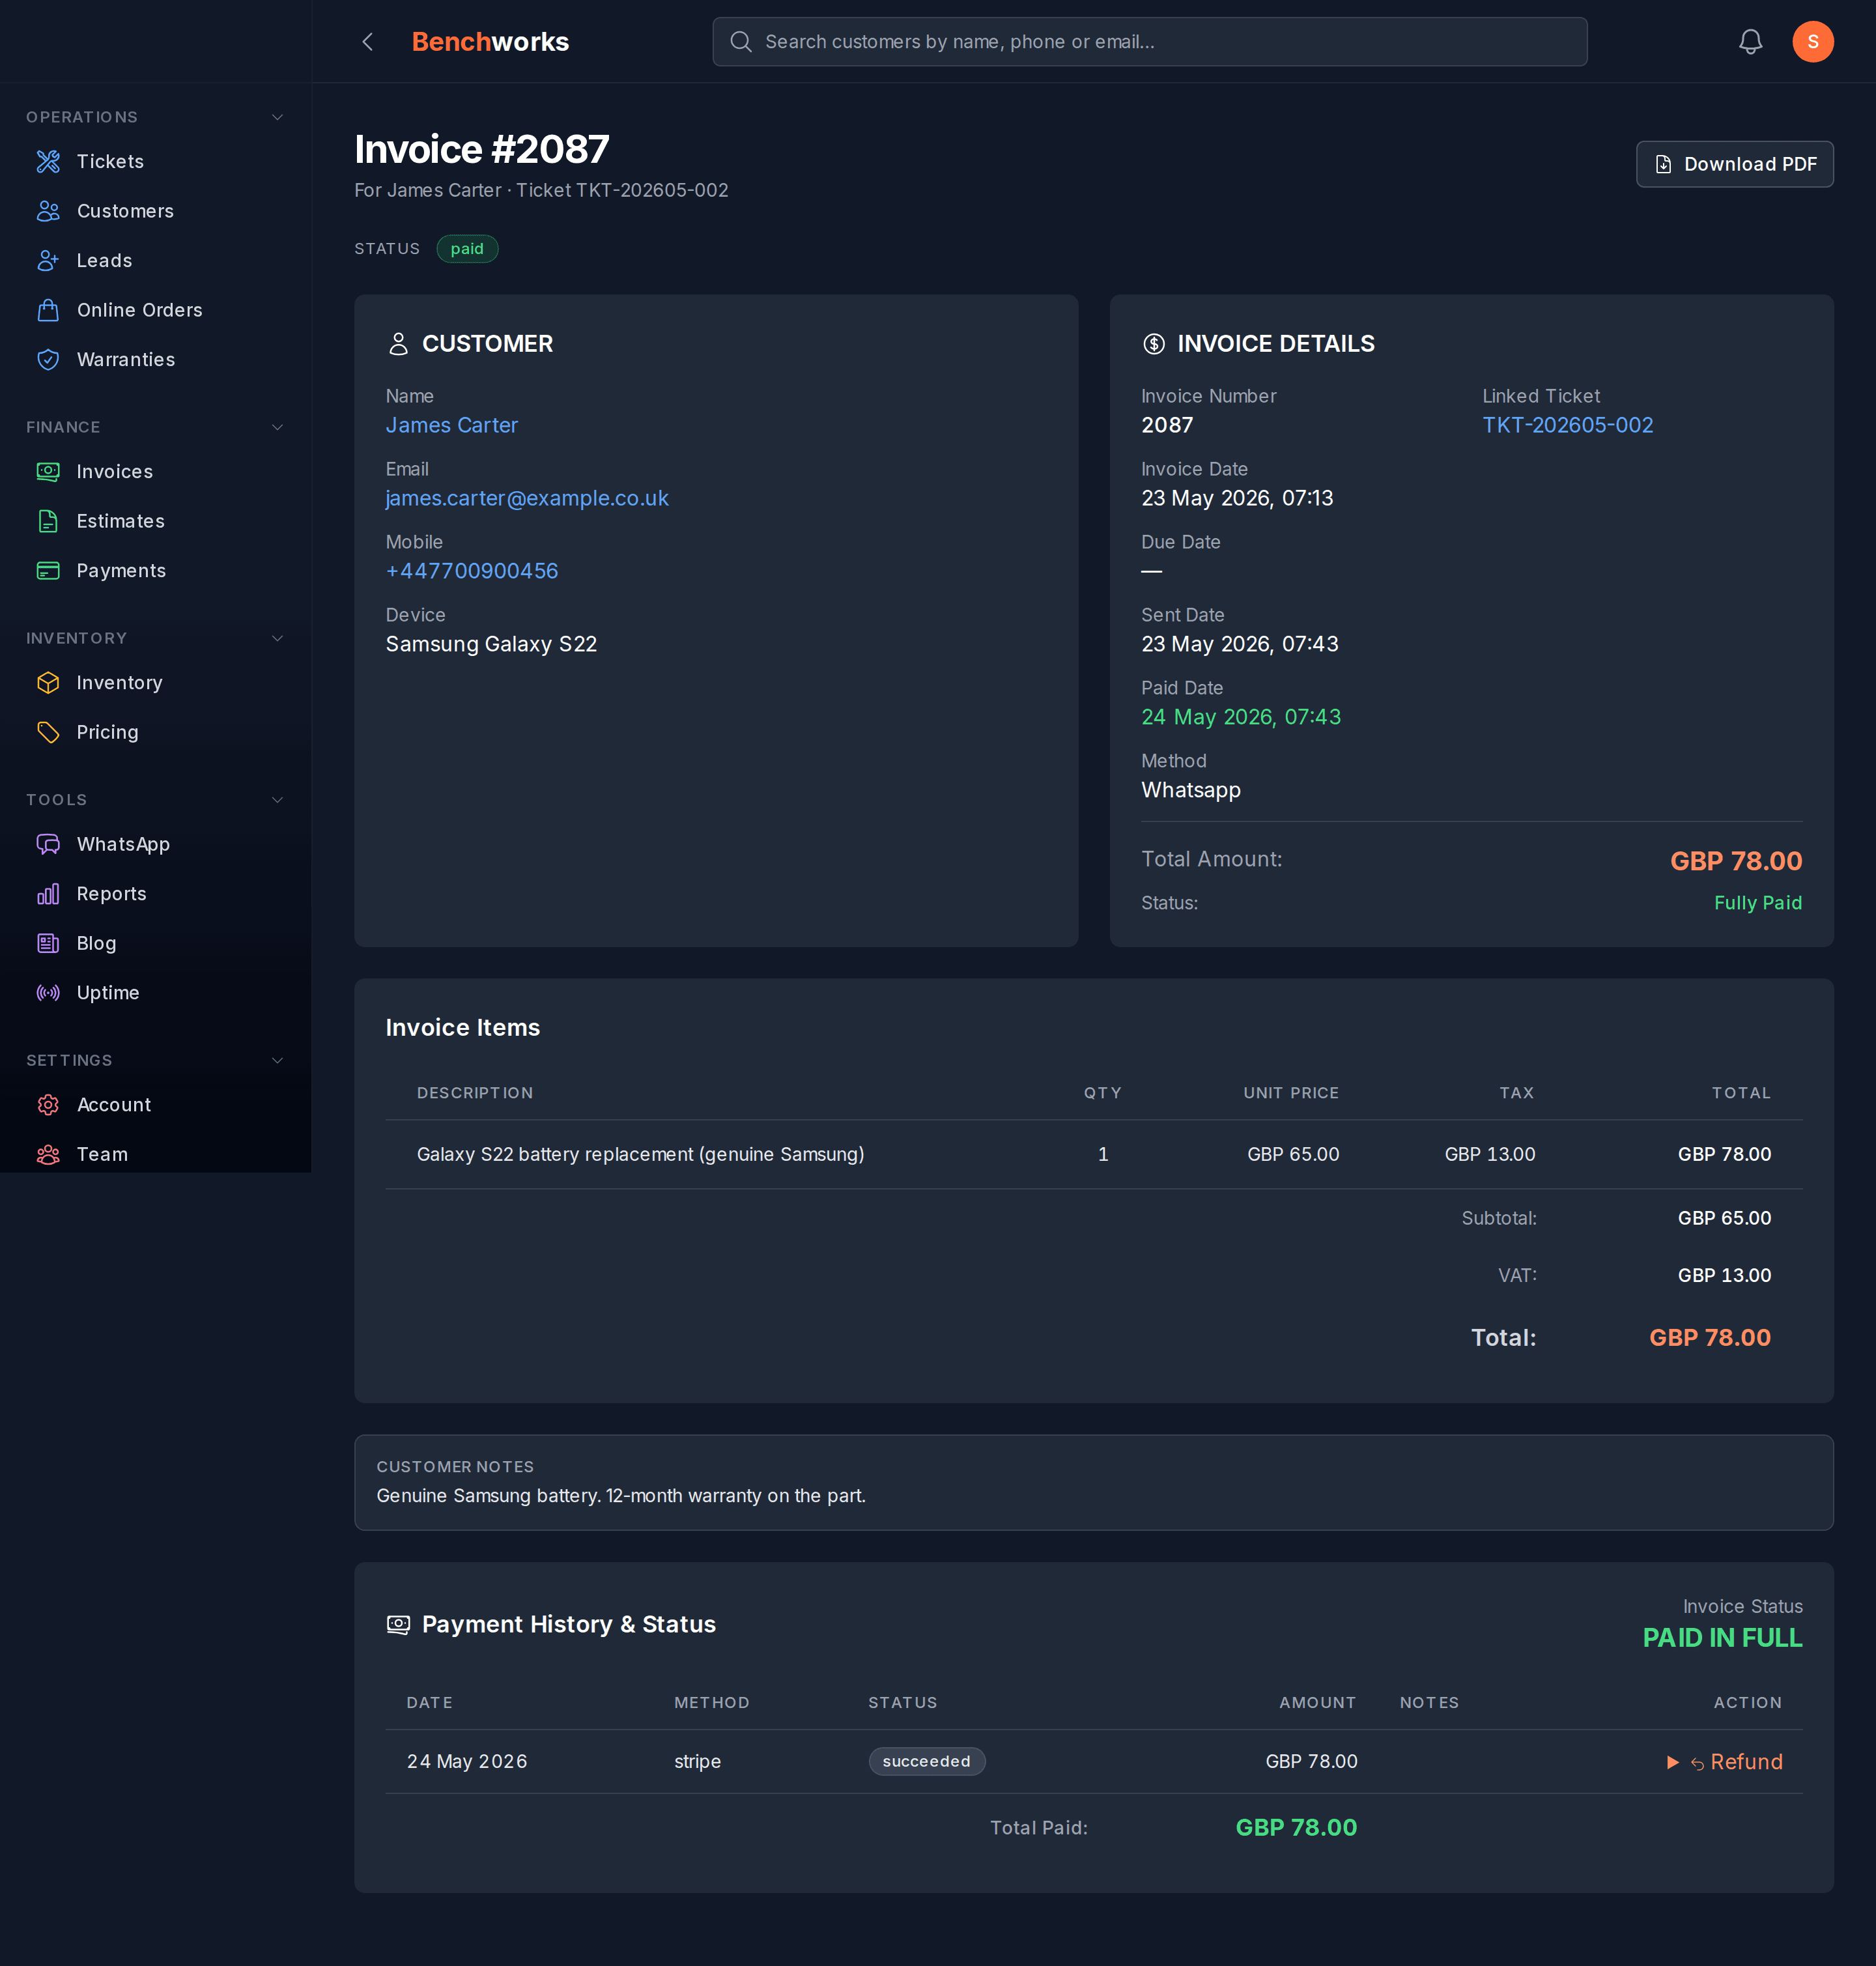This screenshot has height=1966, width=1876.
Task: Collapse the Tools section
Action: 278,800
